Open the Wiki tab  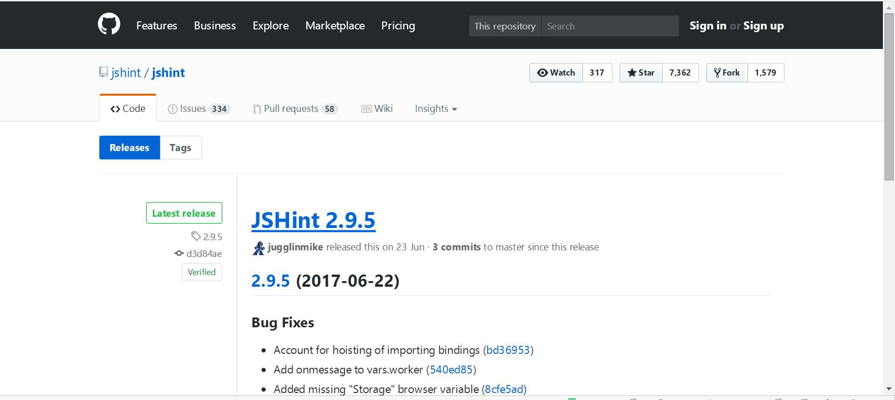[x=377, y=109]
